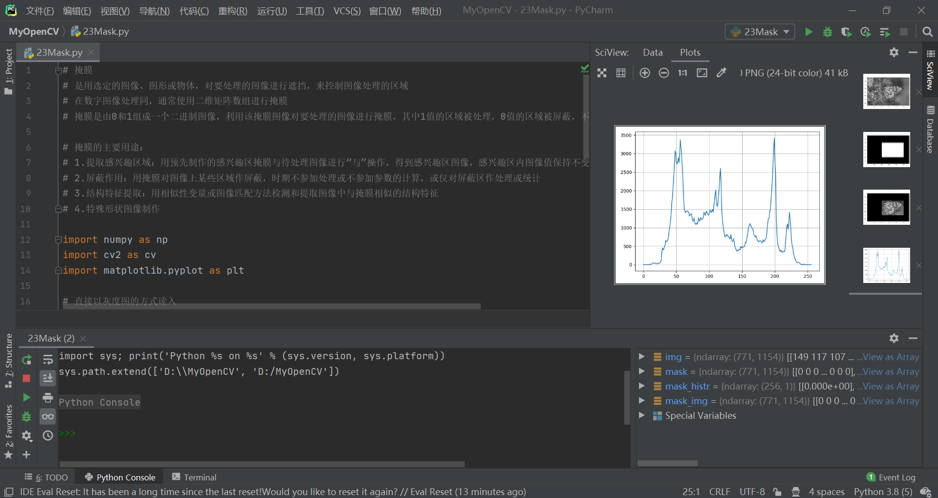This screenshot has height=498, width=938.
Task: Open the 视图(V) menu
Action: [115, 10]
